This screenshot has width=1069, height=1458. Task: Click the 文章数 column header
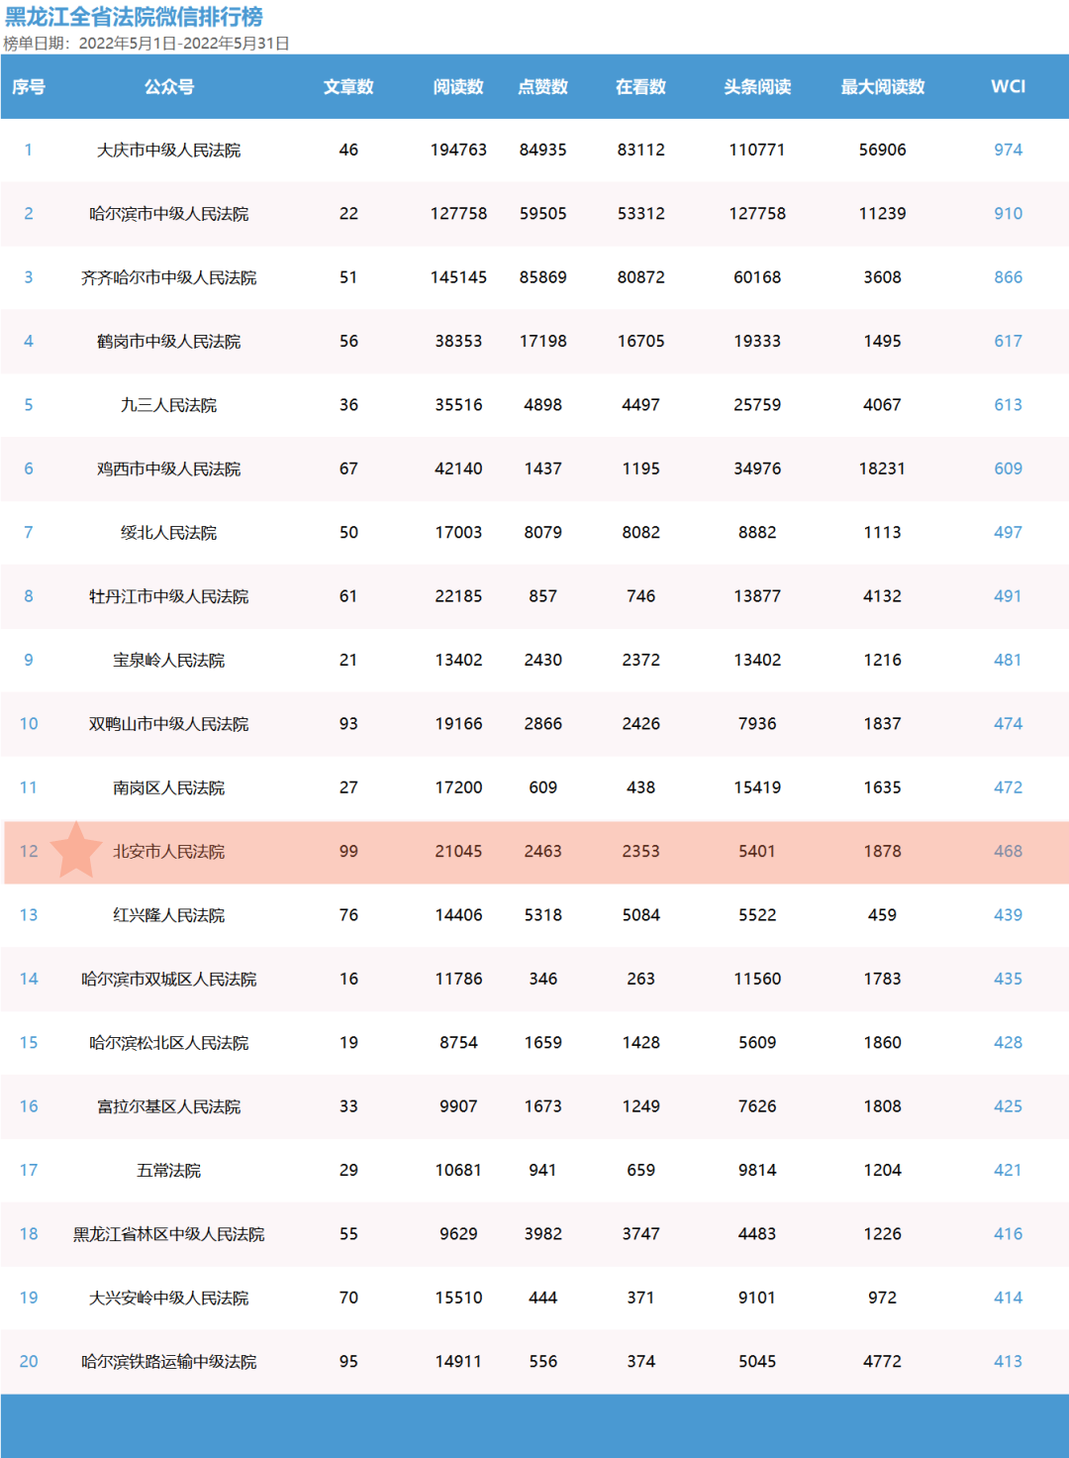click(x=348, y=87)
